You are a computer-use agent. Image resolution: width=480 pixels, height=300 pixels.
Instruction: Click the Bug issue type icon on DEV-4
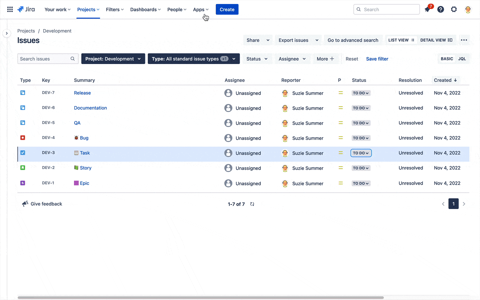tap(22, 137)
